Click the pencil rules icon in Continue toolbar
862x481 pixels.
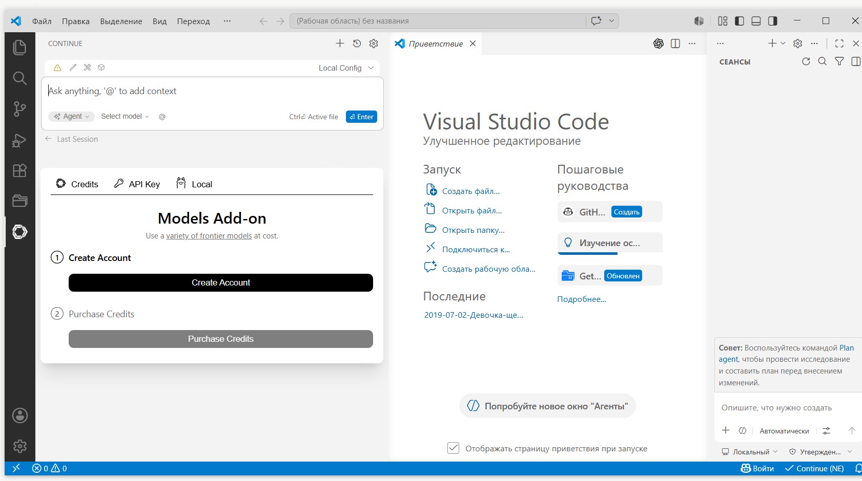[x=73, y=68]
